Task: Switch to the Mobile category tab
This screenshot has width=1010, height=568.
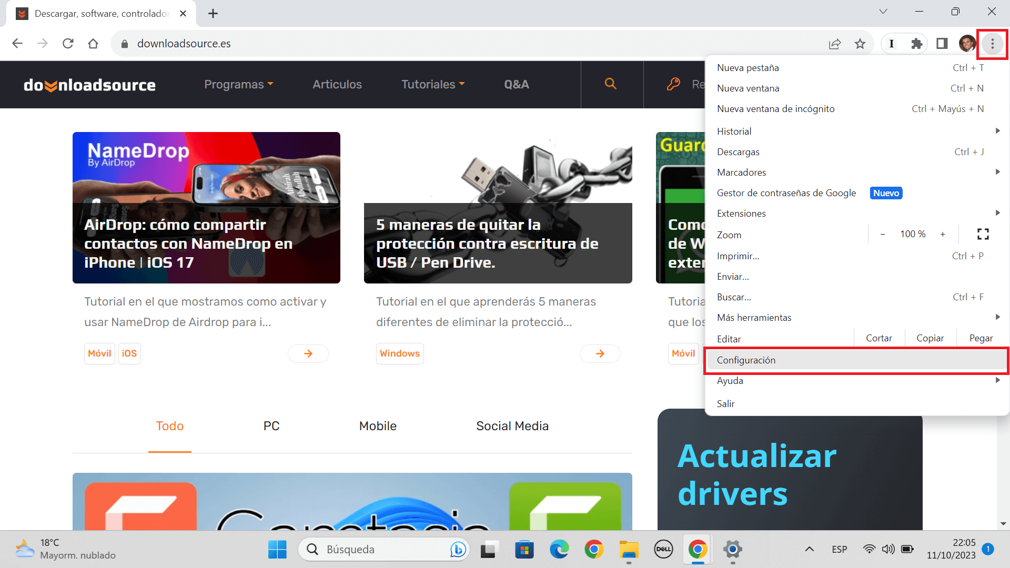Action: coord(378,426)
